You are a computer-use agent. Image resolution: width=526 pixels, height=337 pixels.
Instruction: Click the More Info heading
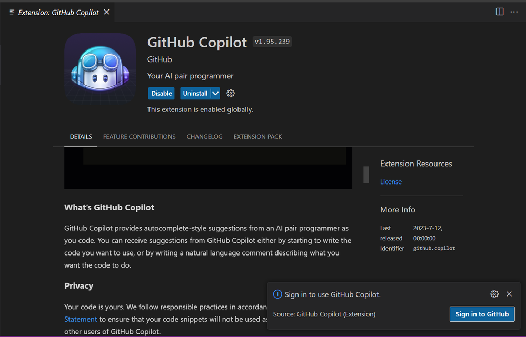click(398, 210)
